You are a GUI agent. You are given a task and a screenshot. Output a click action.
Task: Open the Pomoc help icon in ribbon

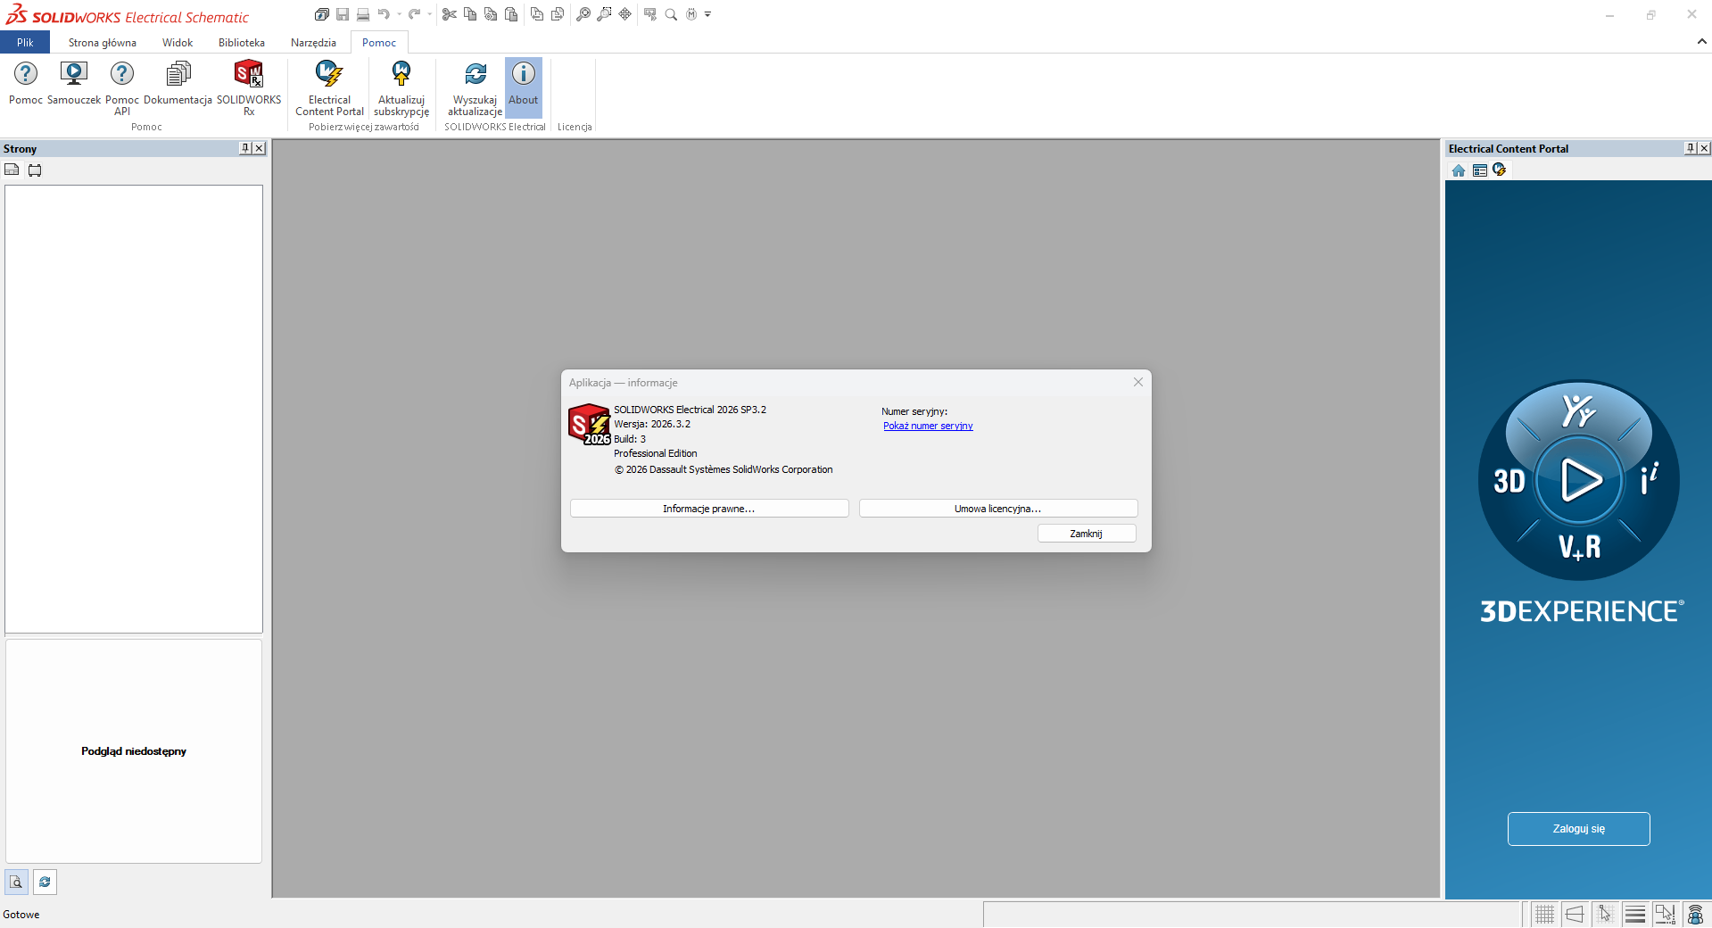(26, 82)
